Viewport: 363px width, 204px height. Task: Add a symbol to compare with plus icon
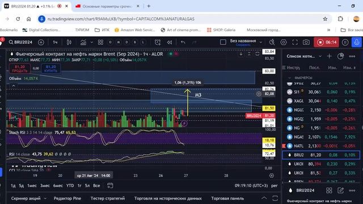point(41,42)
